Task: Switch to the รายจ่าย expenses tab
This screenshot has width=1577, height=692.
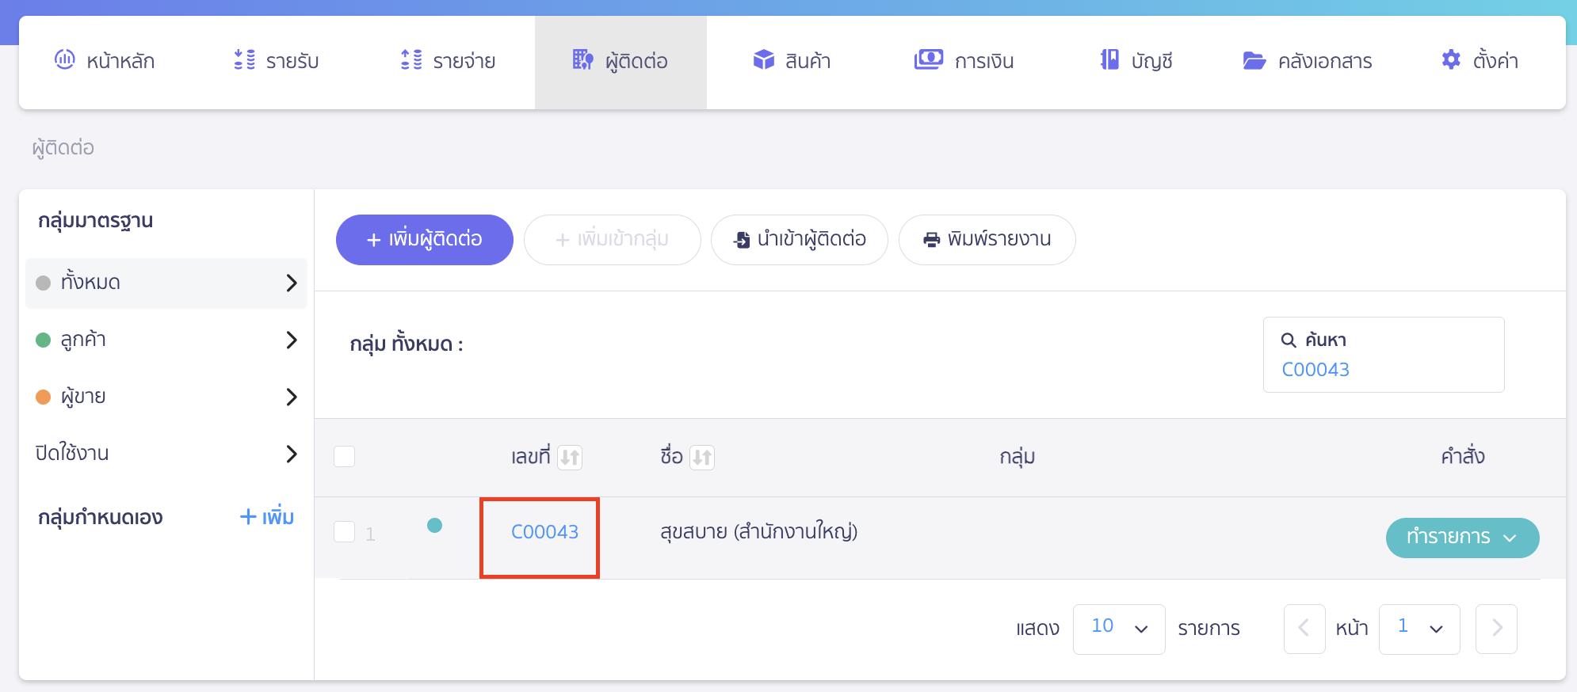Action: [448, 60]
